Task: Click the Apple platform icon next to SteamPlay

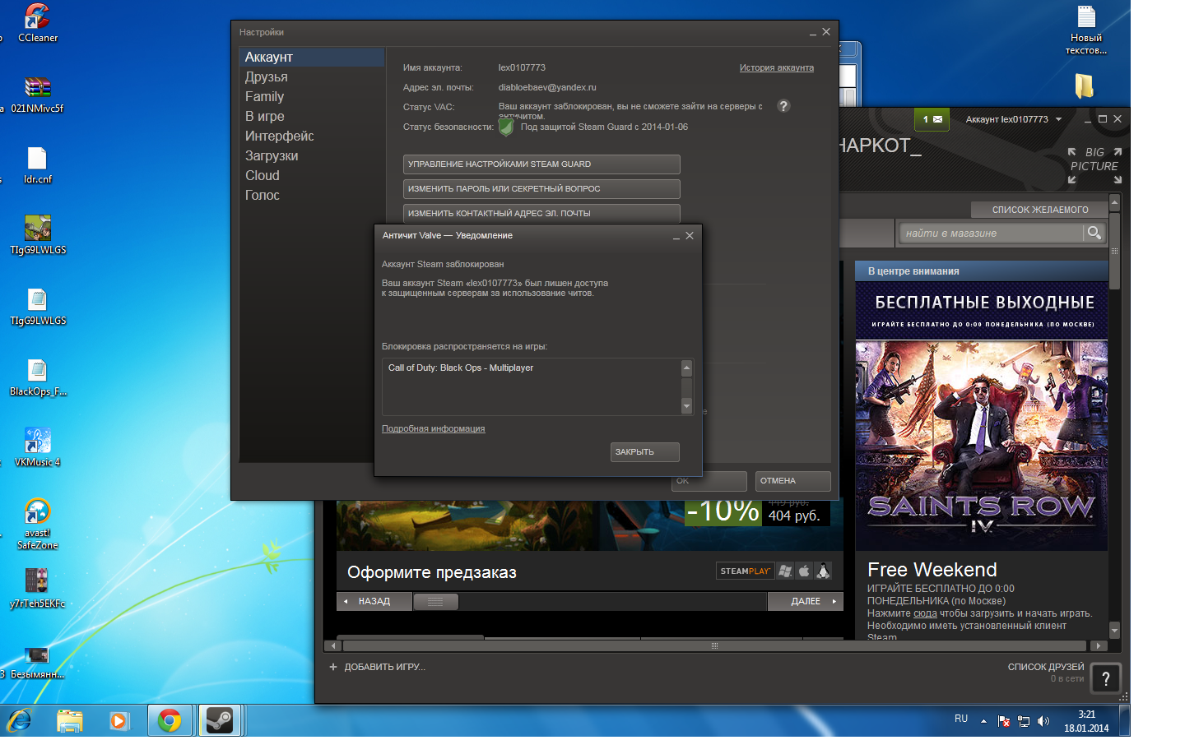Action: click(x=804, y=571)
